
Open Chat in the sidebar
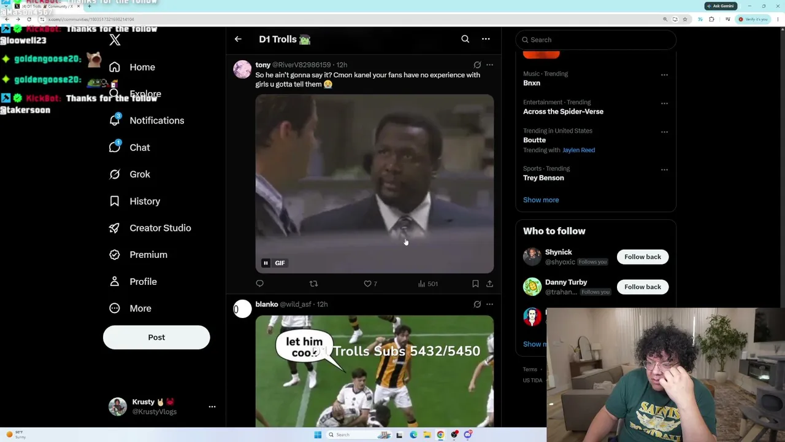click(129, 147)
